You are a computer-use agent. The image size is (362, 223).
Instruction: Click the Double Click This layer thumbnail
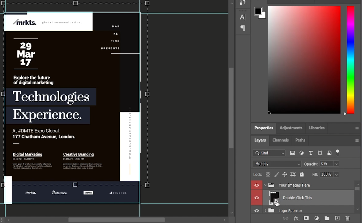pos(274,198)
